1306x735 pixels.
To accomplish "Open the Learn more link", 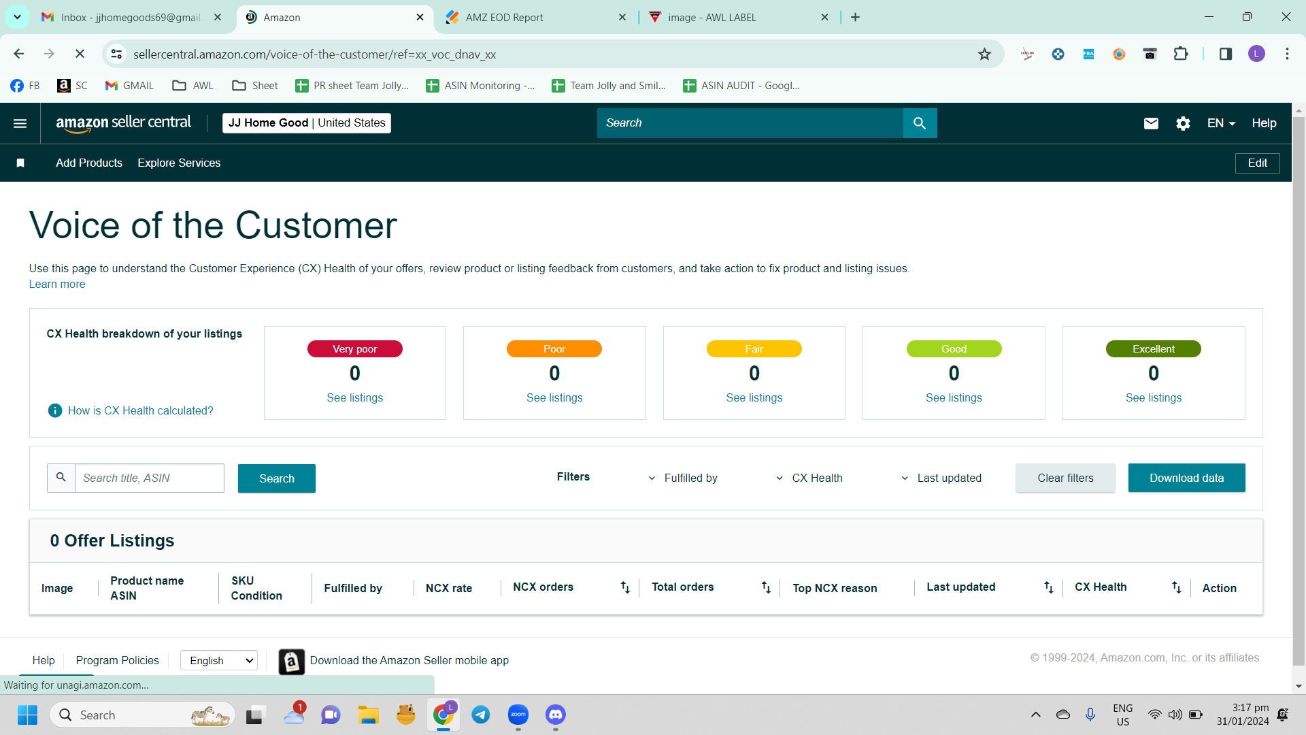I will [57, 284].
